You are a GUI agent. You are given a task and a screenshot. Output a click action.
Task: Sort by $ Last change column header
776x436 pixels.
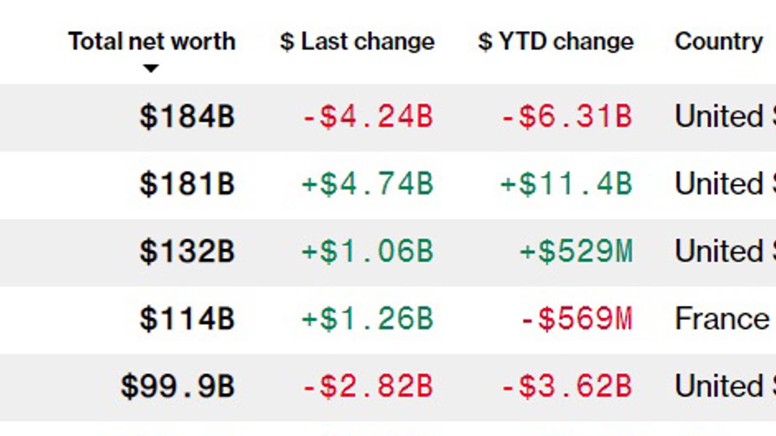pos(357,42)
